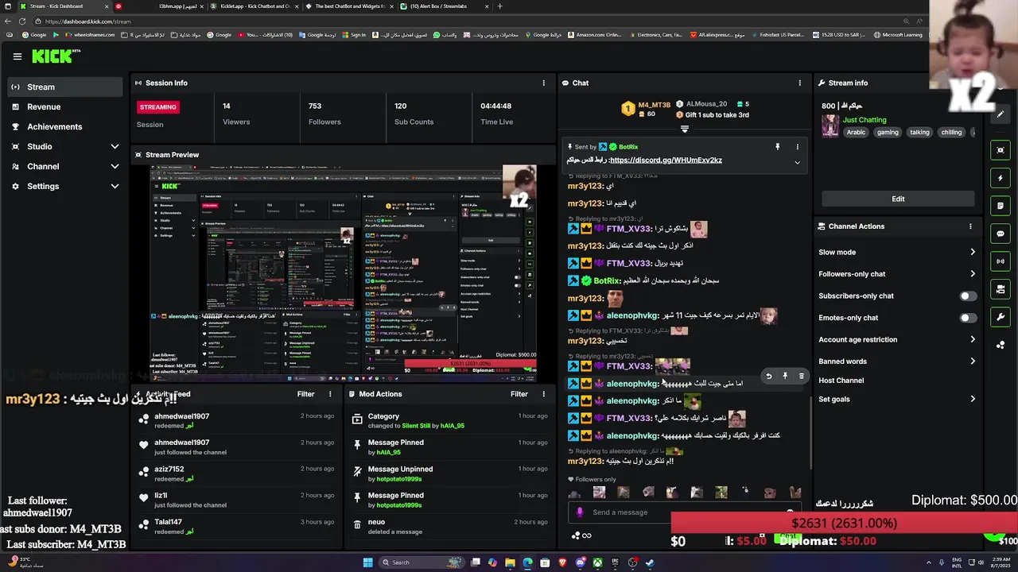Click the wrench icon in right toolbar

pyautogui.click(x=1001, y=317)
